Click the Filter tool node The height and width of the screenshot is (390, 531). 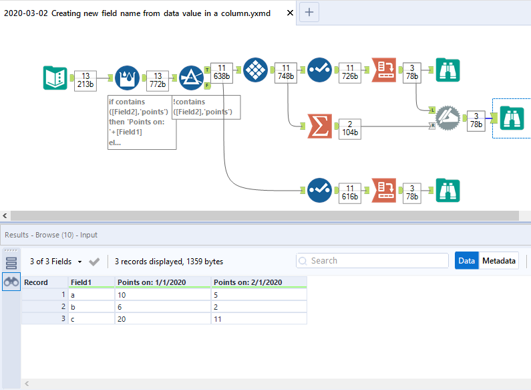click(191, 78)
